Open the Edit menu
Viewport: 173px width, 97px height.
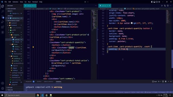(x=10, y=2)
